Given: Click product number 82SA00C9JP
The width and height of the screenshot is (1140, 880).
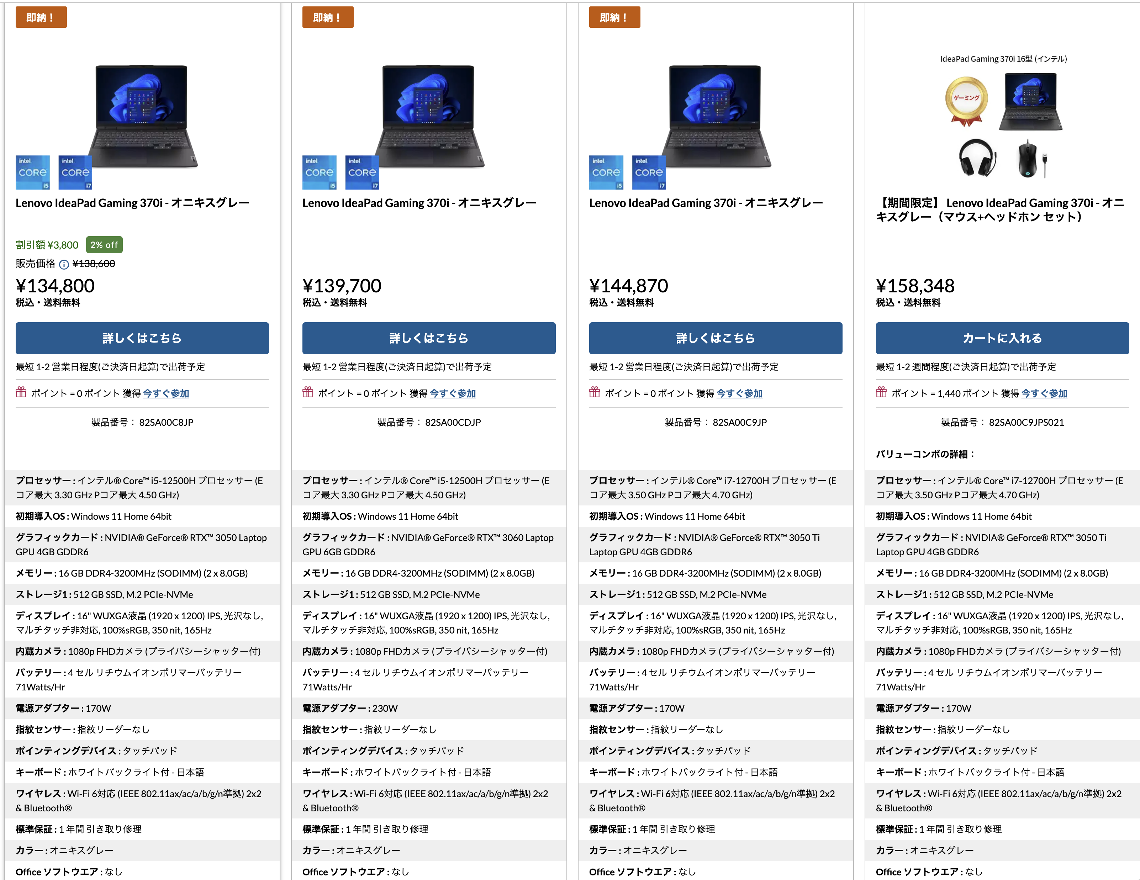Looking at the screenshot, I should (740, 422).
